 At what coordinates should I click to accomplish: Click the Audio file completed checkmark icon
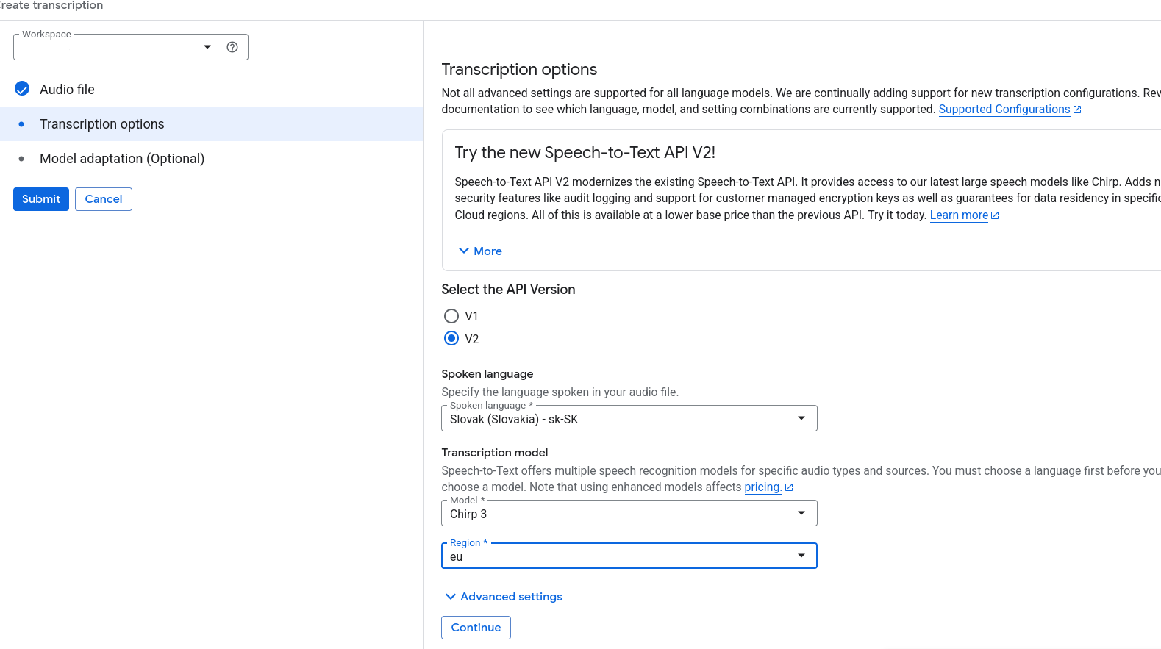22,89
